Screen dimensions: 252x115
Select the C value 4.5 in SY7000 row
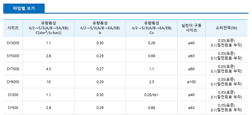coord(49,69)
